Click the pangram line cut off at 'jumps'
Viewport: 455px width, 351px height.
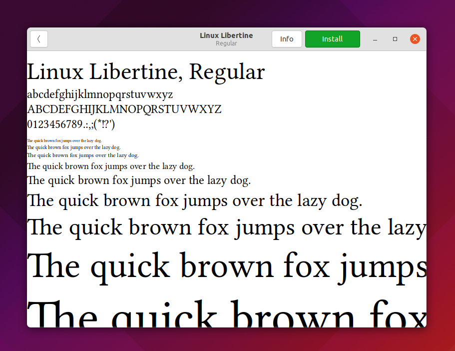click(227, 267)
